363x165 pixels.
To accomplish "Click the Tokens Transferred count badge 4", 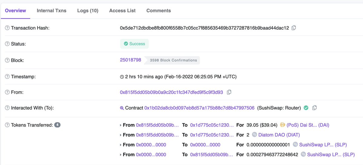I will click(57, 125).
